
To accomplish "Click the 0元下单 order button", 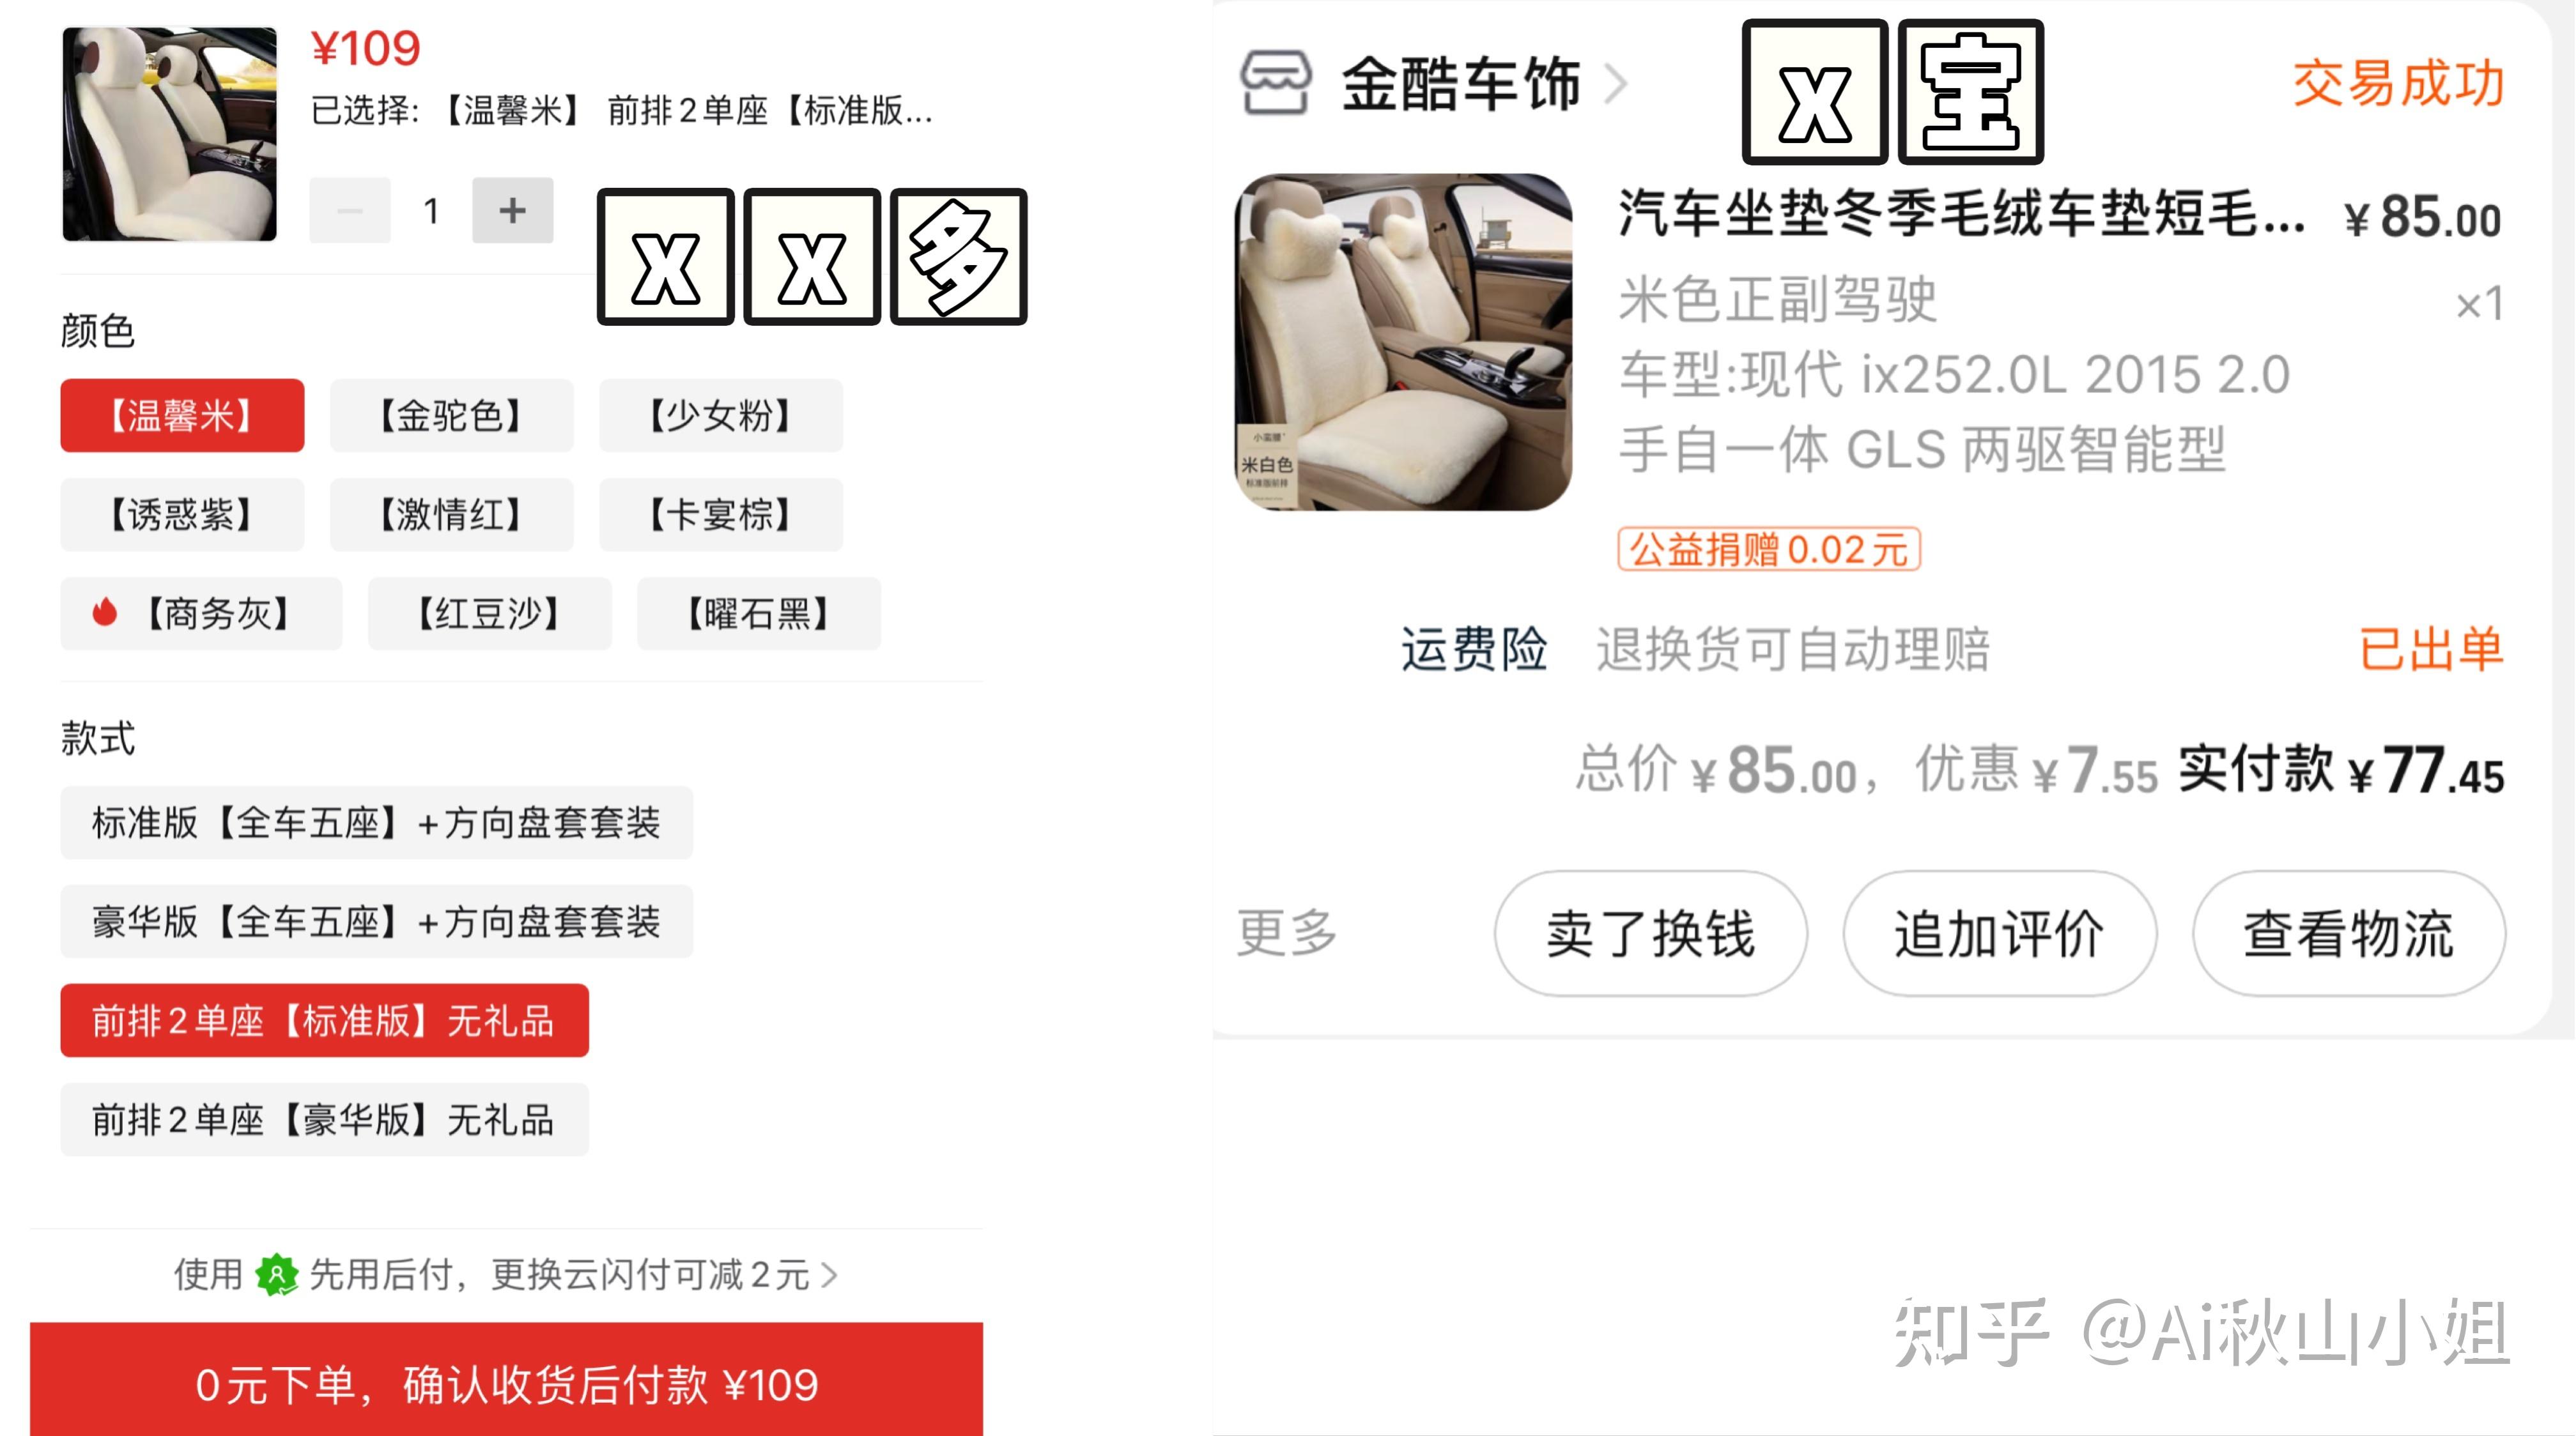I will tap(506, 1383).
